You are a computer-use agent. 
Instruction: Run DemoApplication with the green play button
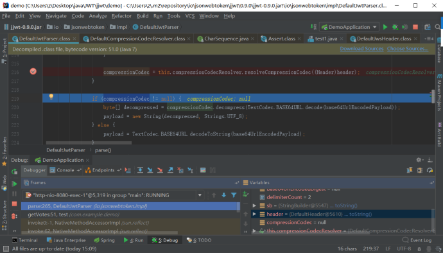pos(385,27)
